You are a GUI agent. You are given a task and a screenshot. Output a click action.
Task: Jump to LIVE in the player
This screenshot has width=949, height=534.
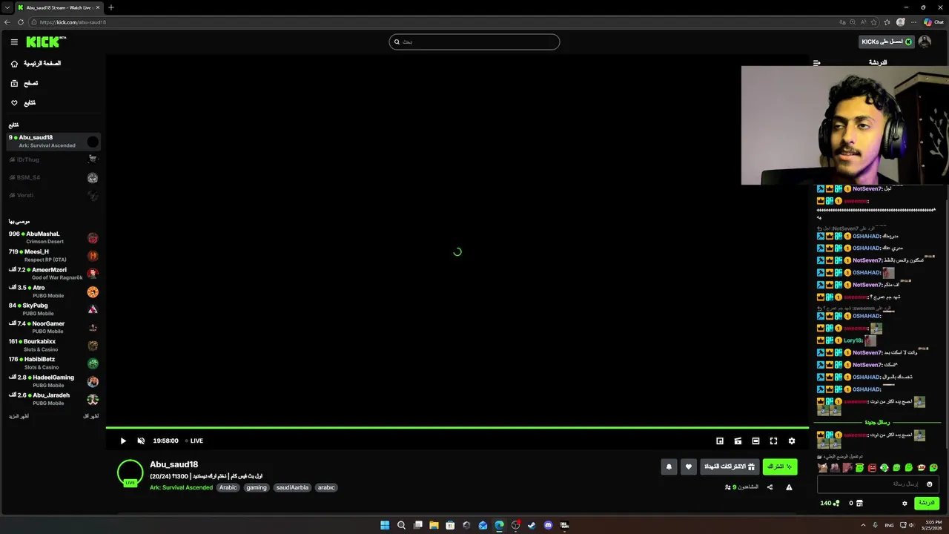(194, 441)
